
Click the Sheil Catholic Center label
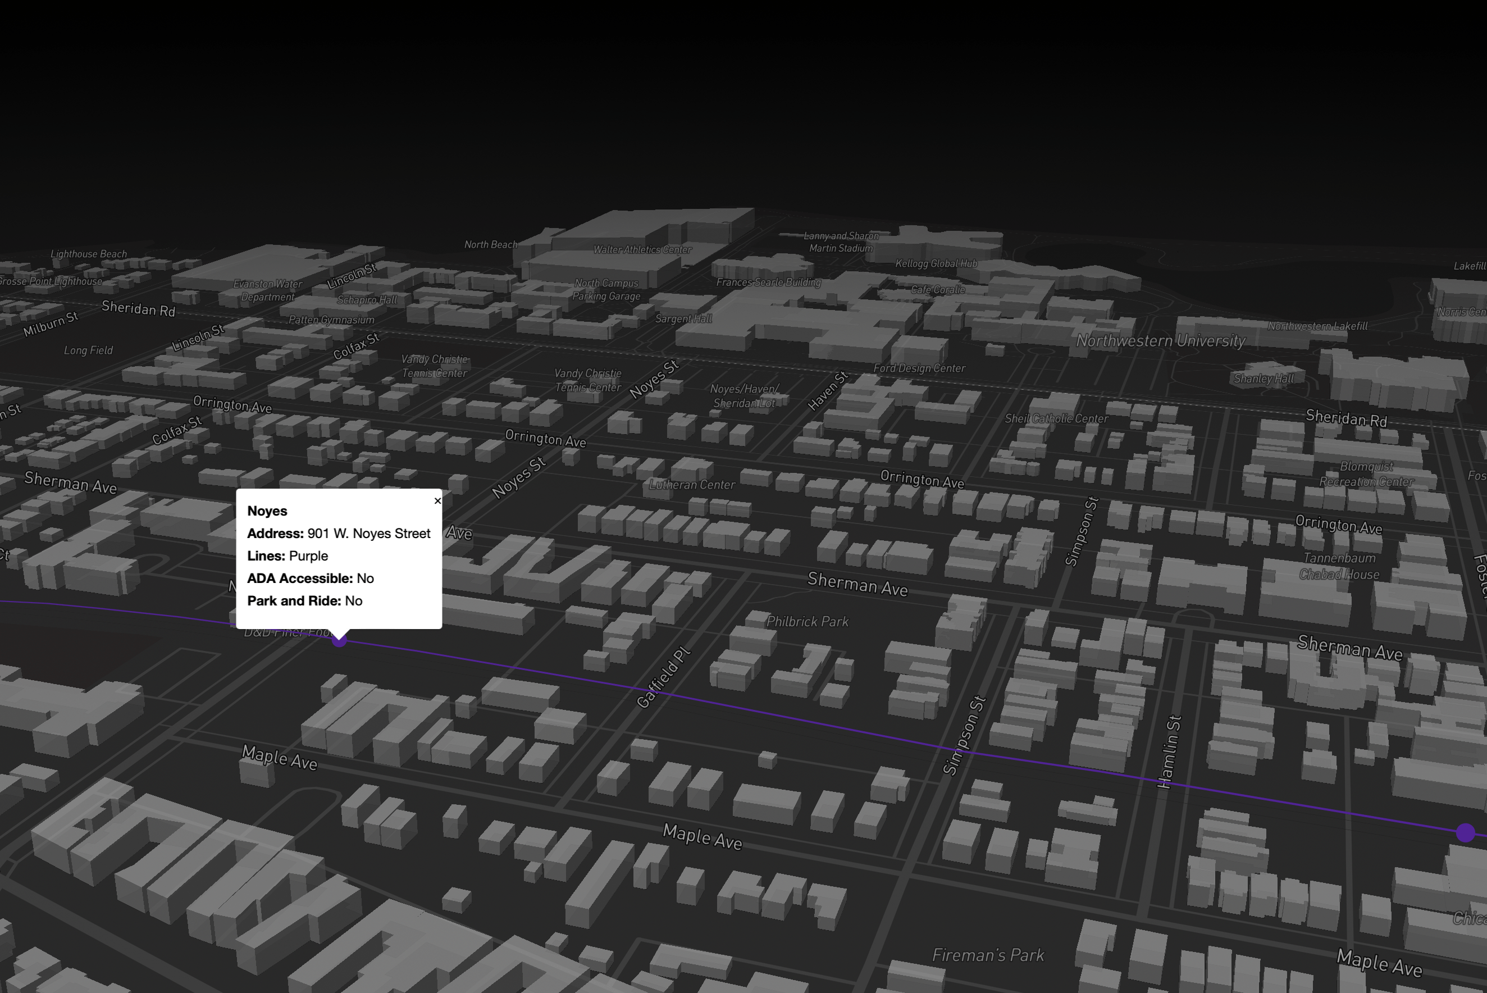1056,418
